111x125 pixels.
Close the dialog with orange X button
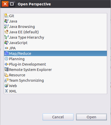click(x=5, y=4)
